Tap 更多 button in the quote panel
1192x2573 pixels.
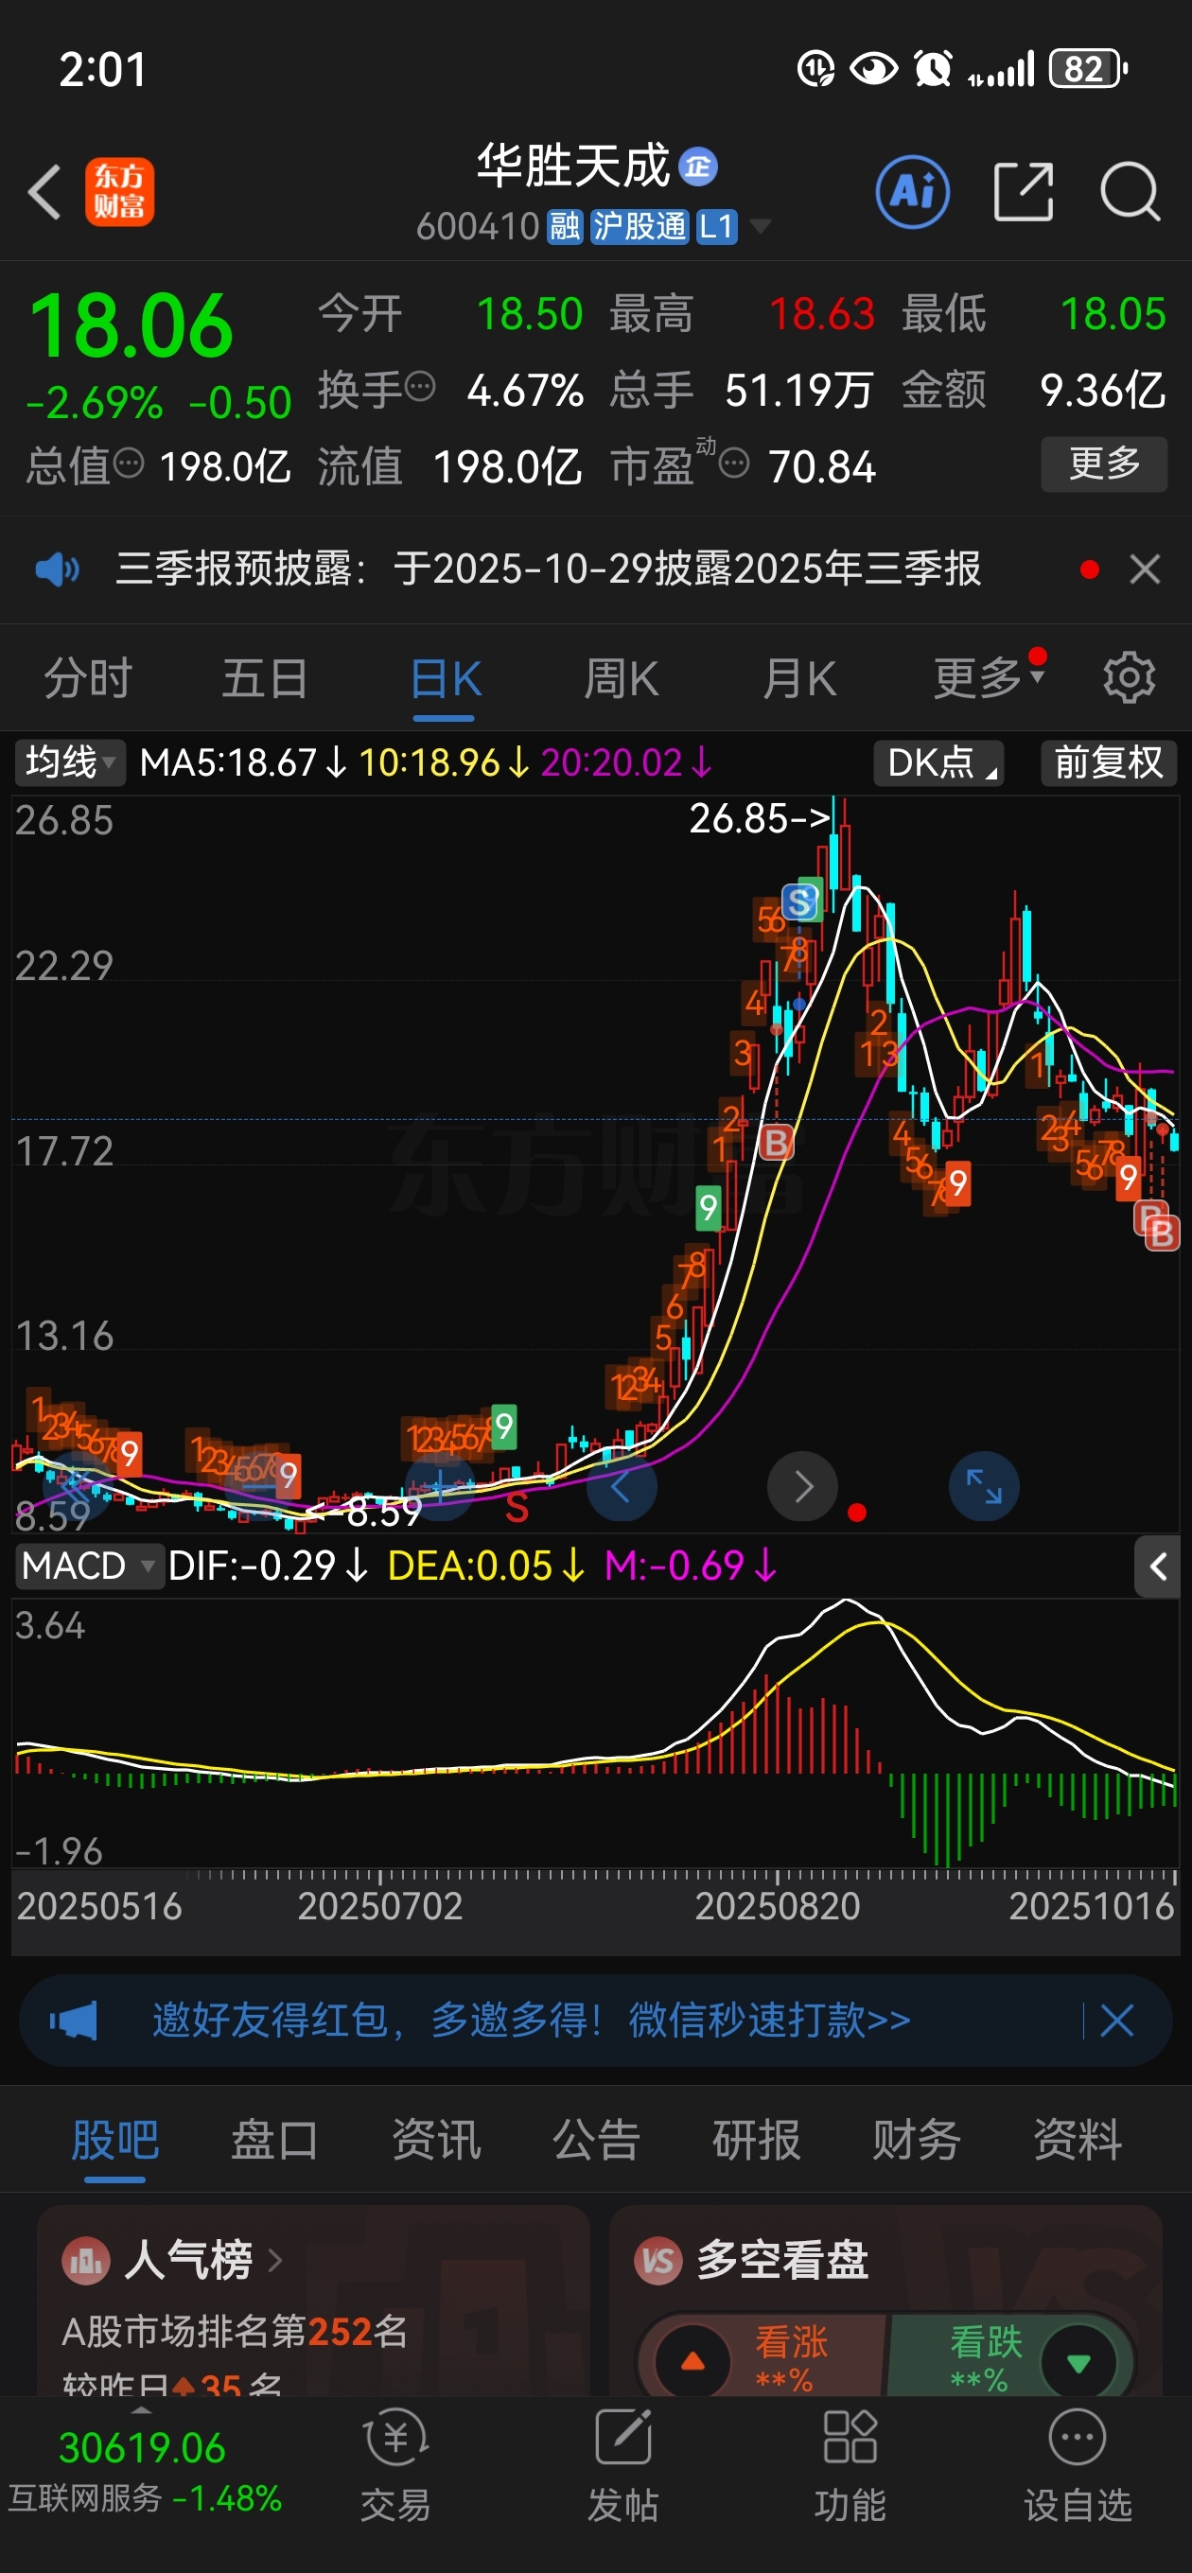pyautogui.click(x=1104, y=464)
